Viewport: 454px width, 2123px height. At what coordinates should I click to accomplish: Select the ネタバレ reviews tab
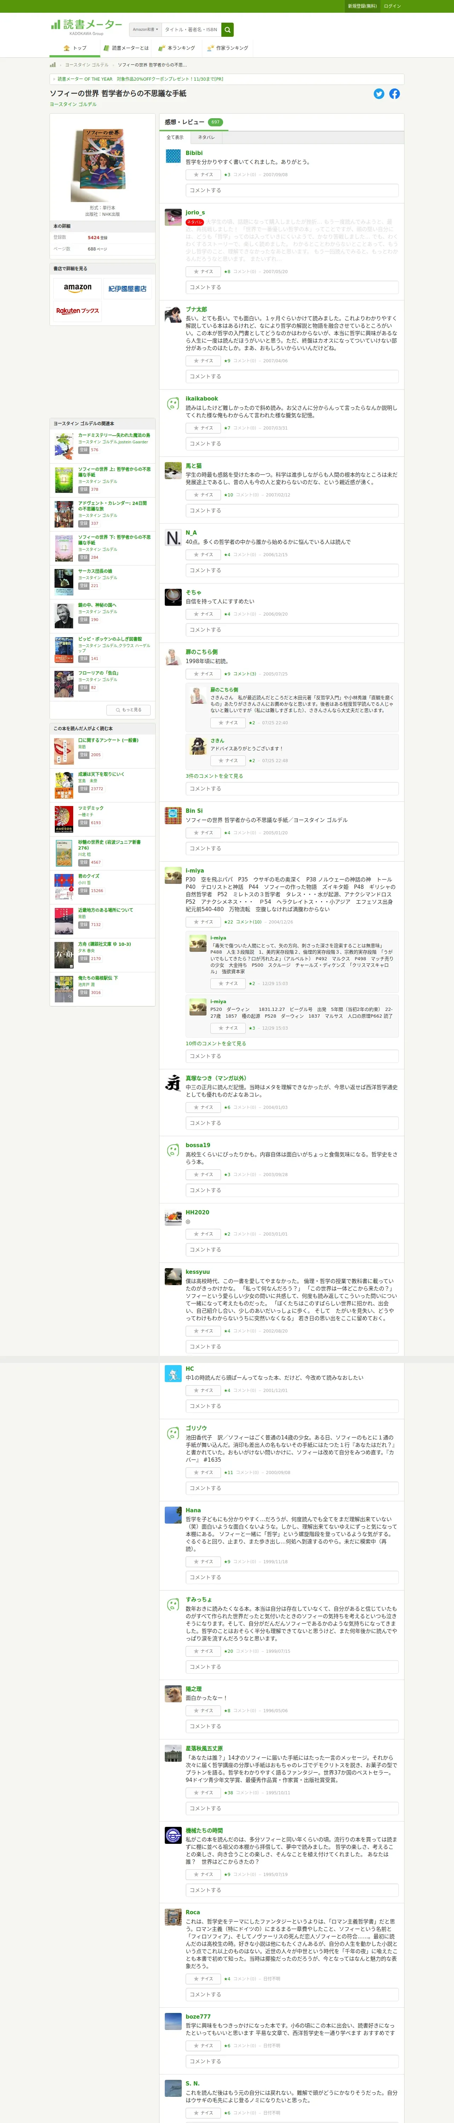pyautogui.click(x=206, y=138)
